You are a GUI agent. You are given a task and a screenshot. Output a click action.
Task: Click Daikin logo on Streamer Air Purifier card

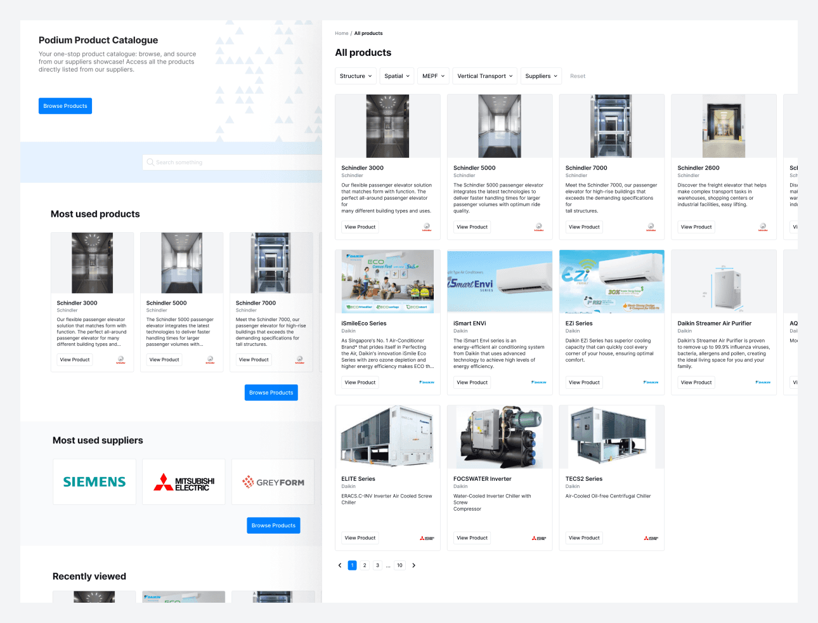763,383
